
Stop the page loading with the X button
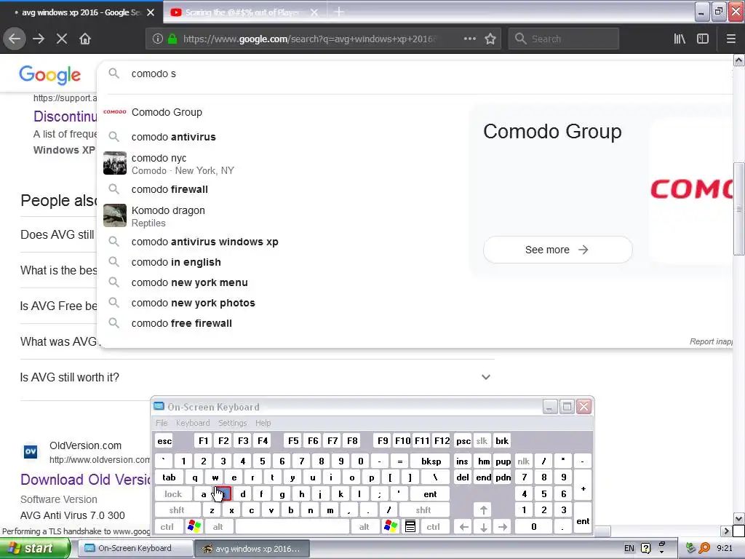click(x=62, y=39)
